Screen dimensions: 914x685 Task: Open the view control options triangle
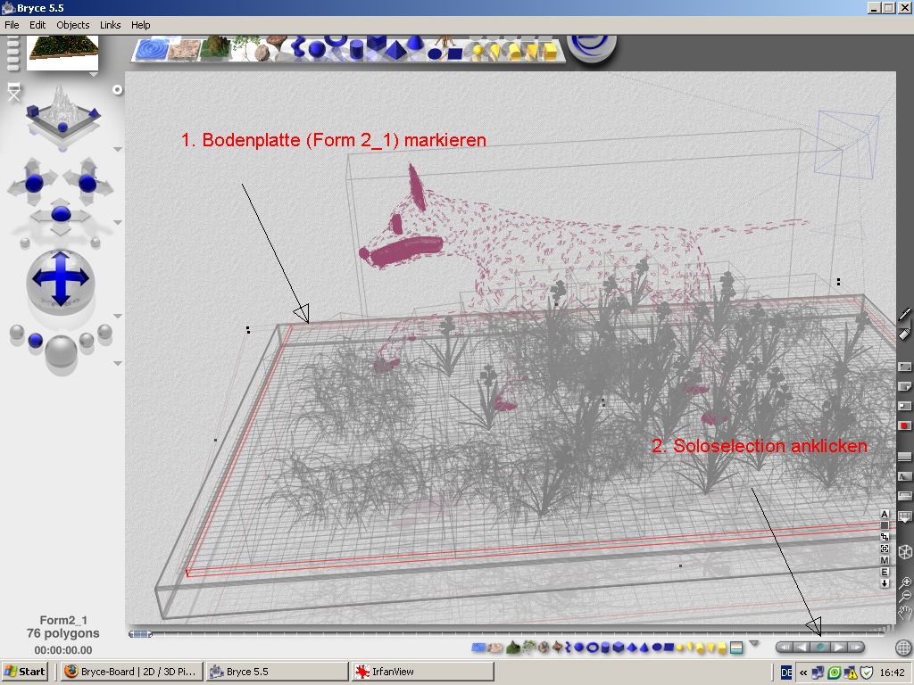point(118,150)
